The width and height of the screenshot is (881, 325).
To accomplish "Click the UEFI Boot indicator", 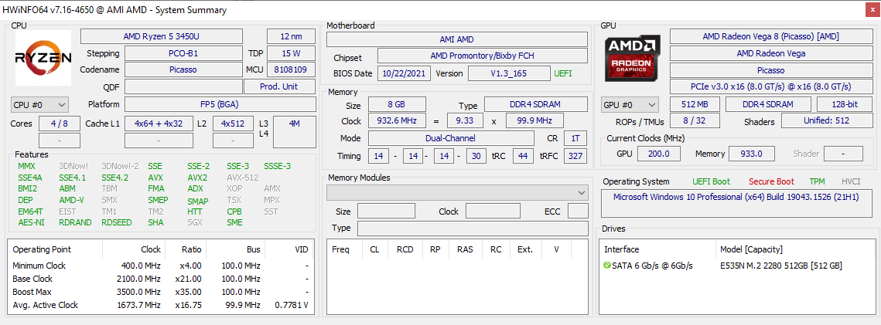I will 711,181.
